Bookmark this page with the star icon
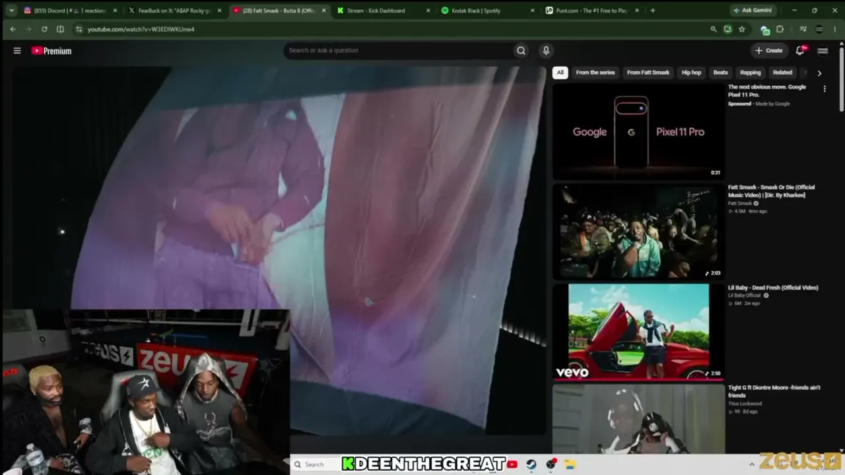The image size is (845, 475). [742, 29]
